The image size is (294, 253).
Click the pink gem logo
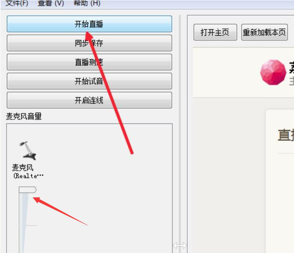pos(273,72)
